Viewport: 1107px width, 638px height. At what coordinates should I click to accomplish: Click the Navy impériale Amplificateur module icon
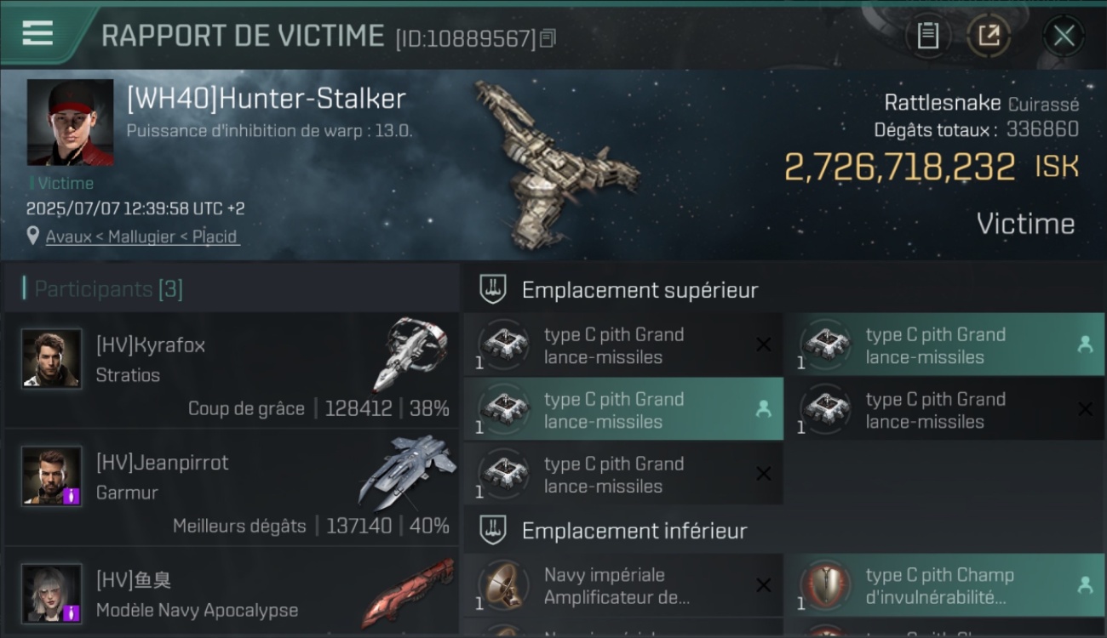click(503, 585)
